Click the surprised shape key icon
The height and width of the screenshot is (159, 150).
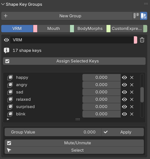10,107
